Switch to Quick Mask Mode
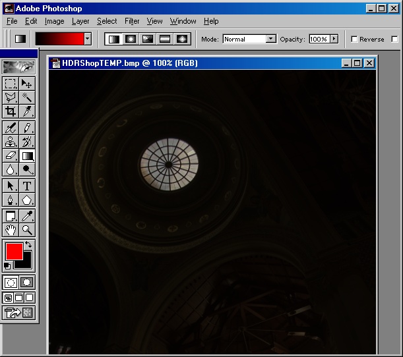Screen dimensions: 403x357 pyautogui.click(x=27, y=283)
